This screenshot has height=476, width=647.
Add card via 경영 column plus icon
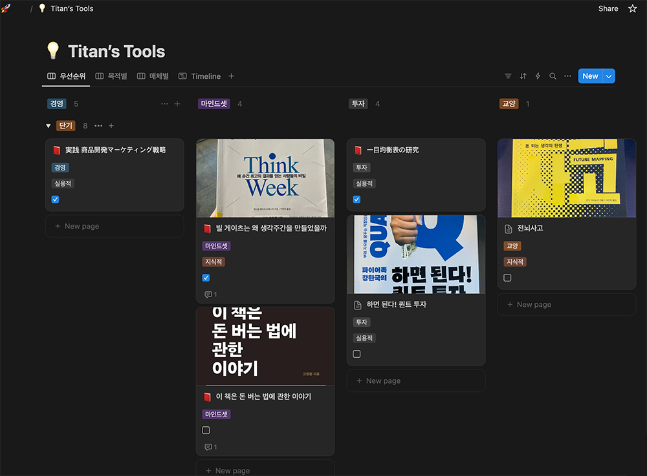click(x=177, y=104)
